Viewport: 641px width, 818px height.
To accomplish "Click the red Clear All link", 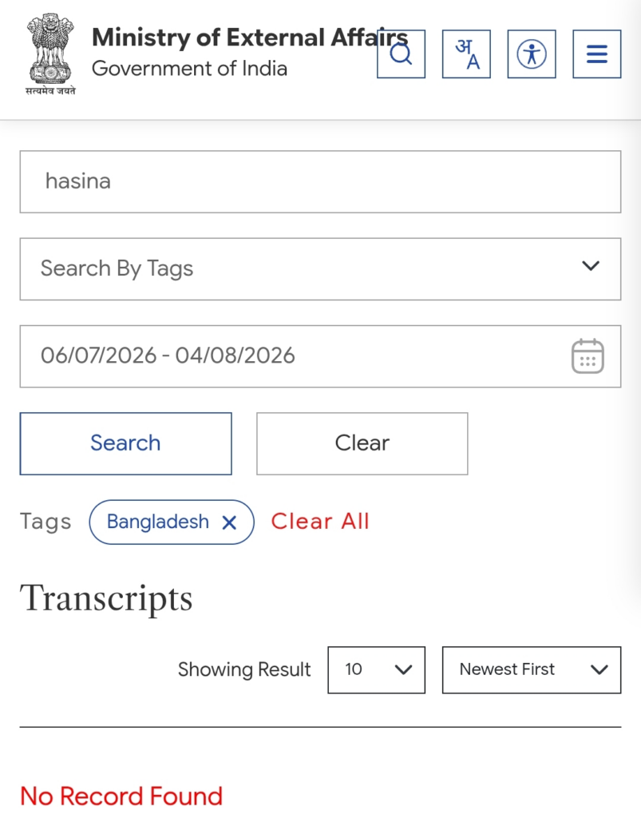I will (x=320, y=521).
